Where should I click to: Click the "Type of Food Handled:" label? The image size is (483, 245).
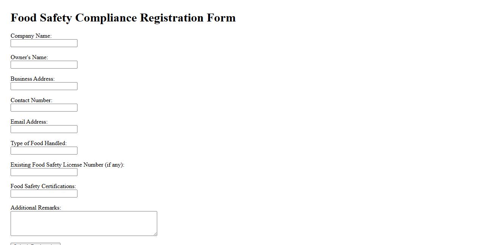(x=39, y=143)
